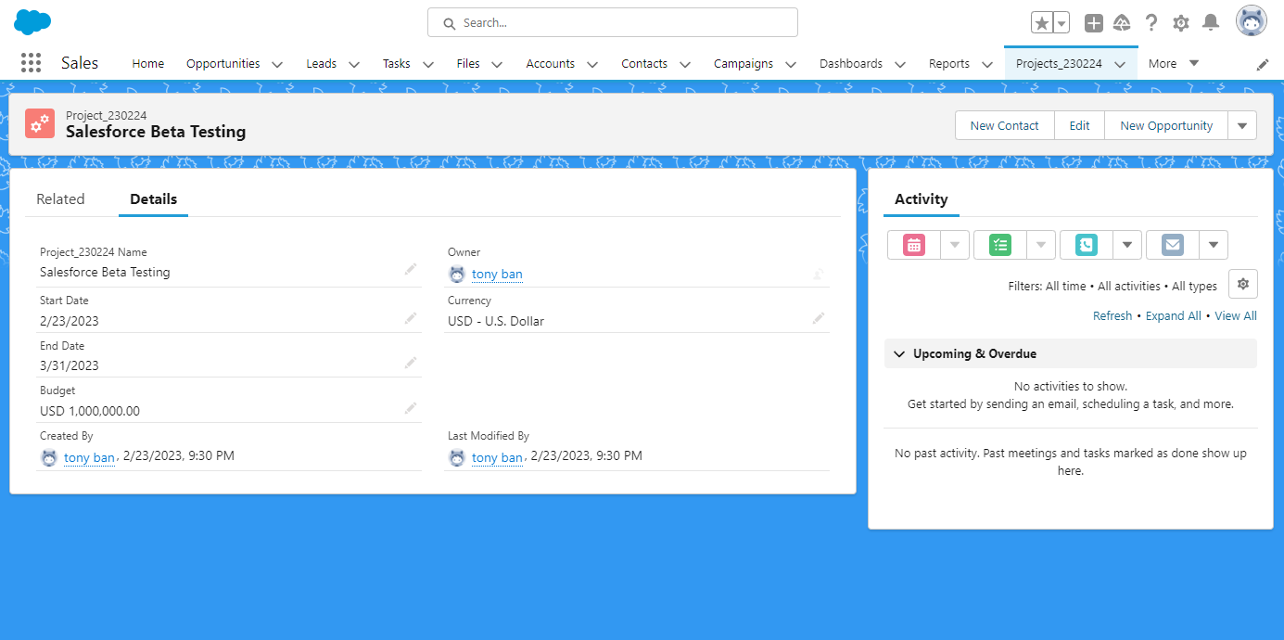Click Currency value USD - U.S. Dollar
This screenshot has height=640, width=1284.
tap(496, 321)
